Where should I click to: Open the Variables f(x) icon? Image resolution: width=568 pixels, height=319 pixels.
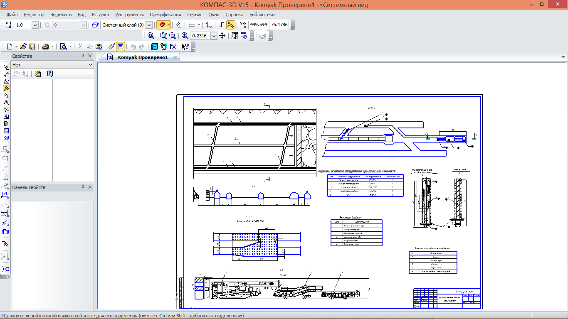[x=173, y=47]
